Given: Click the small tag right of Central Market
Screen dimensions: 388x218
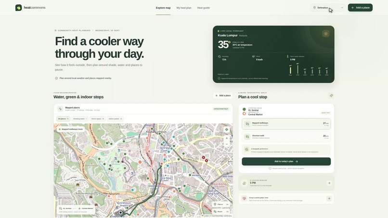Looking at the screenshot, I should (x=325, y=113).
